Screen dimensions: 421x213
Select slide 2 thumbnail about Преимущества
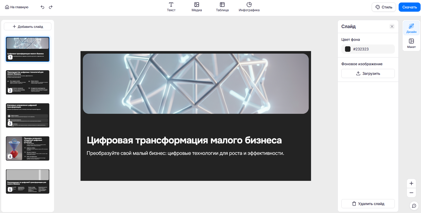coord(28,82)
